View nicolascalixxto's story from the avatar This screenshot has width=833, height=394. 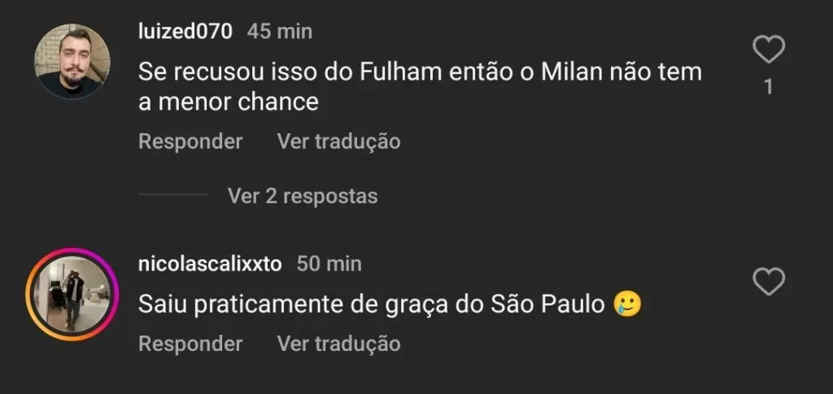[73, 292]
